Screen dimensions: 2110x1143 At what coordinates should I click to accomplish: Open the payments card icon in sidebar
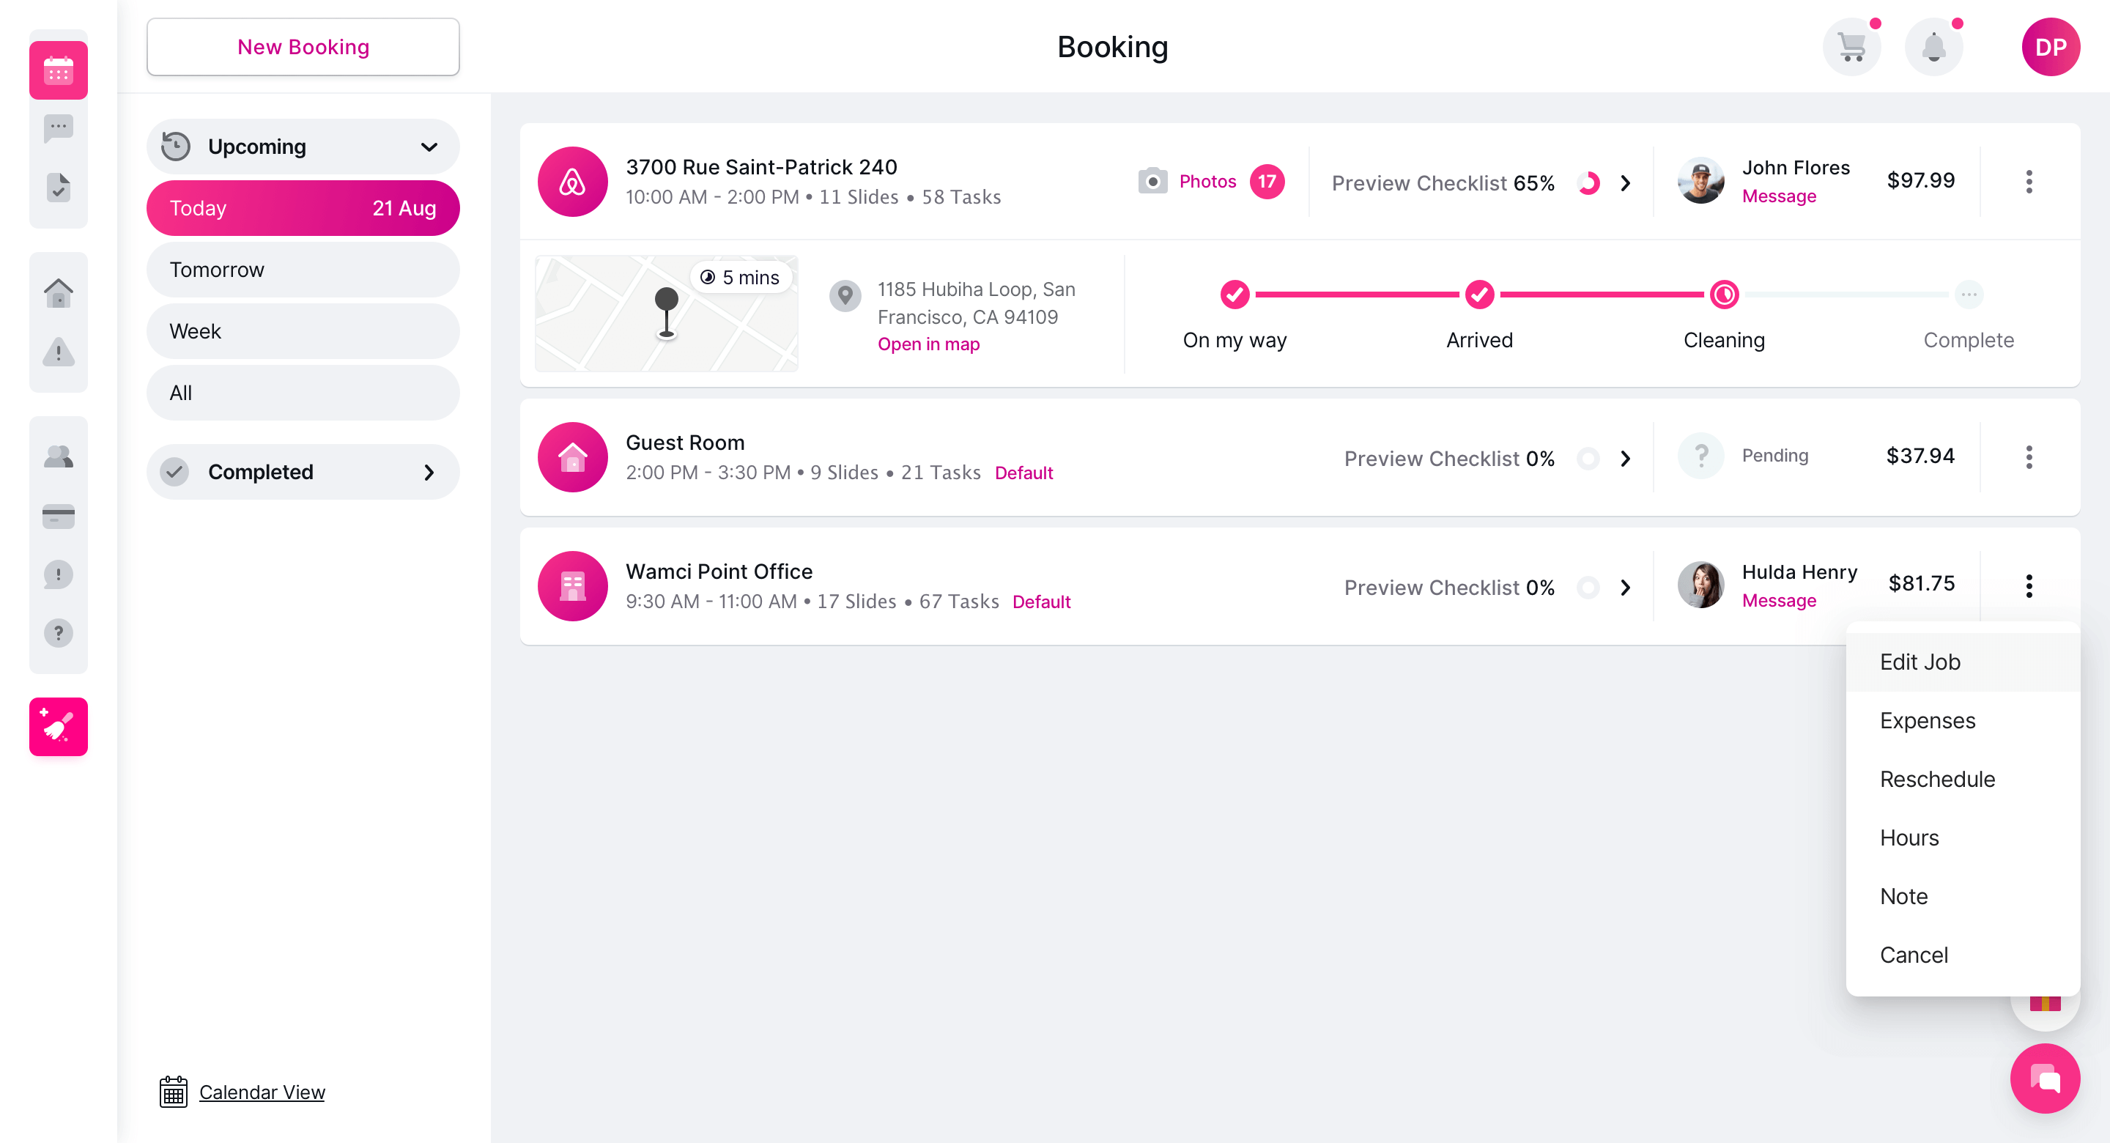coord(58,515)
